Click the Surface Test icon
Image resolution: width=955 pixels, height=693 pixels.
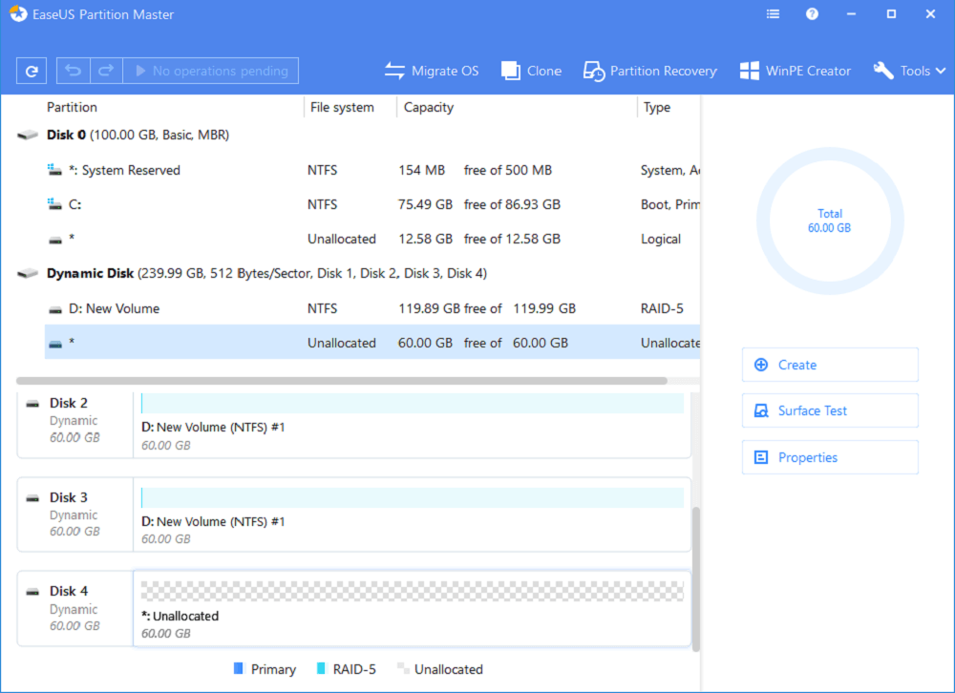pos(761,411)
